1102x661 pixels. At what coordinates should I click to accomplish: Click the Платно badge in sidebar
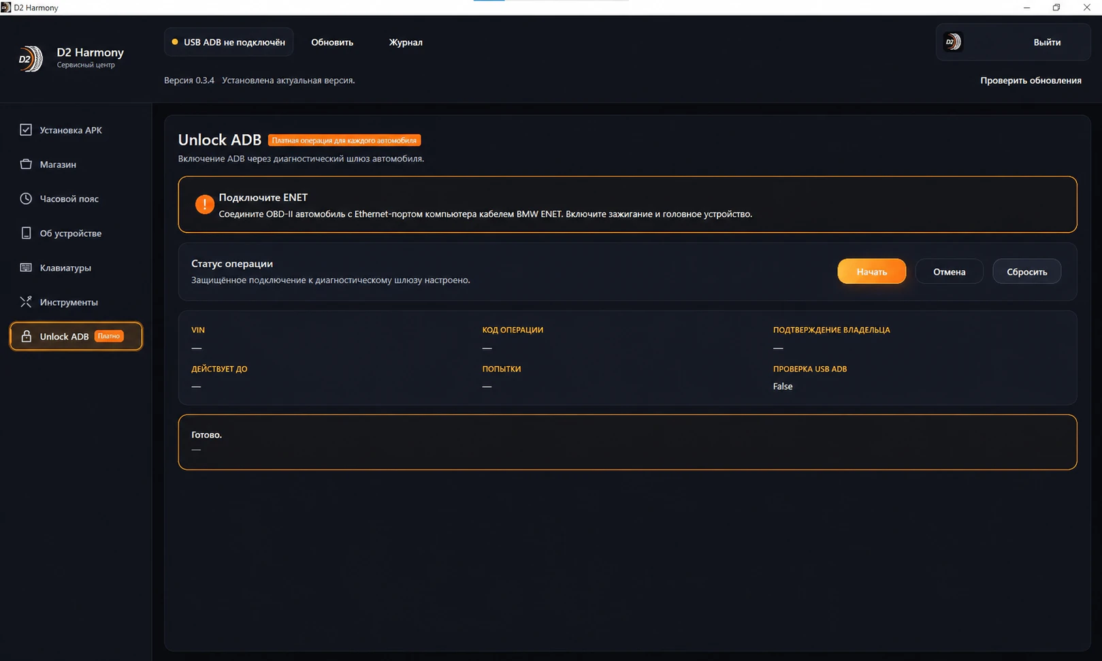click(x=109, y=336)
